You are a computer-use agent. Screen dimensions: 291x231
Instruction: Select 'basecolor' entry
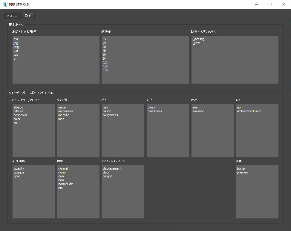[x=20, y=115]
